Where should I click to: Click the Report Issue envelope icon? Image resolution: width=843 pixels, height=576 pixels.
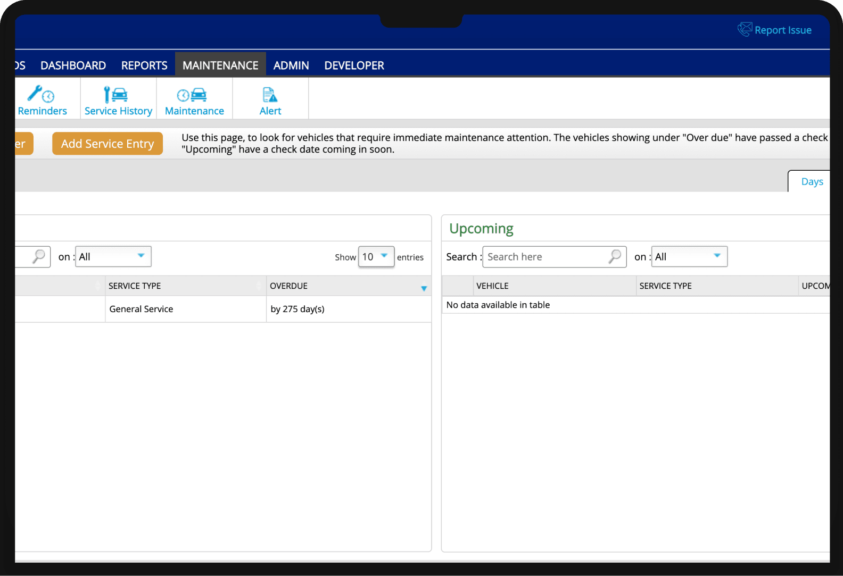pyautogui.click(x=745, y=29)
